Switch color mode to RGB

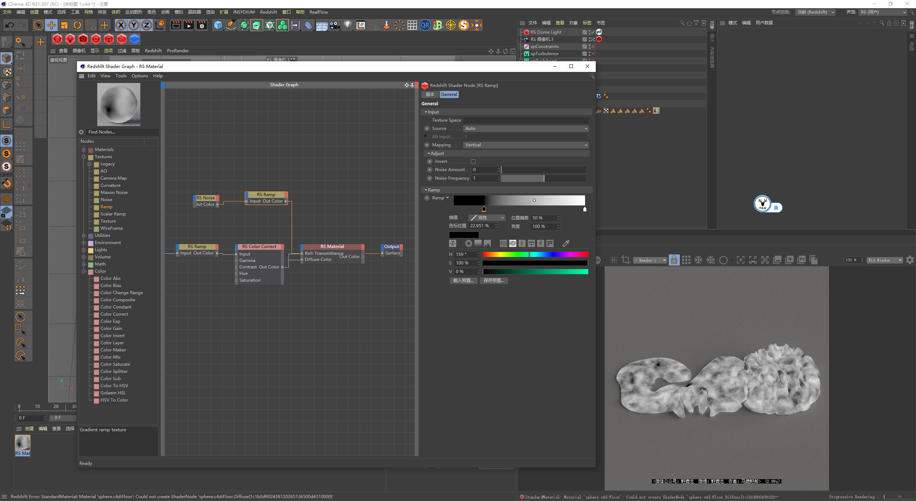503,243
